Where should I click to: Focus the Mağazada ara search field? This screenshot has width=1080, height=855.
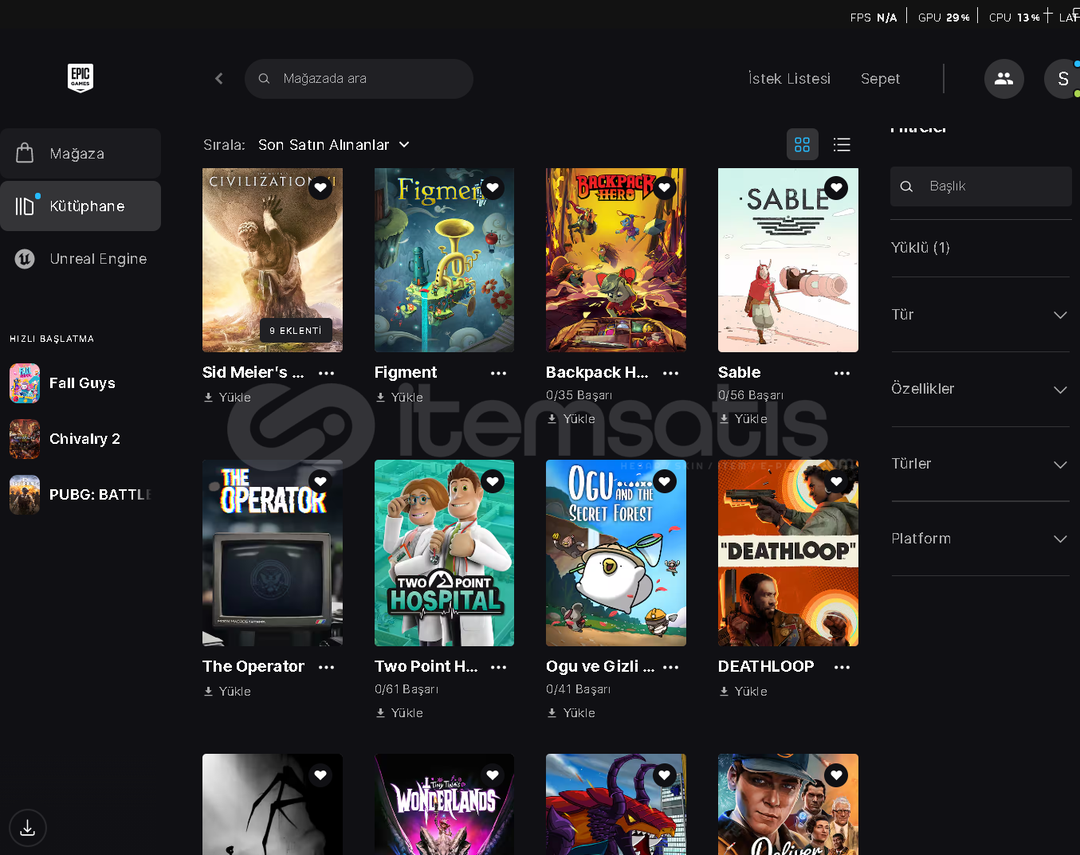359,79
